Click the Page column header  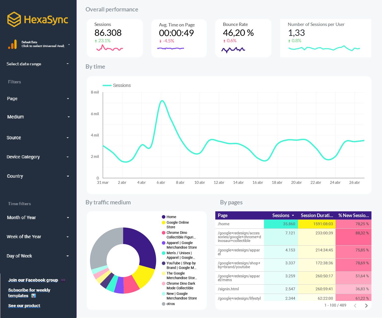click(223, 216)
